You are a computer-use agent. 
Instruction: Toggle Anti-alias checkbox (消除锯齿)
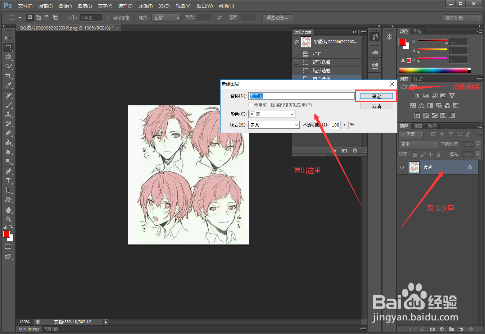pos(108,18)
